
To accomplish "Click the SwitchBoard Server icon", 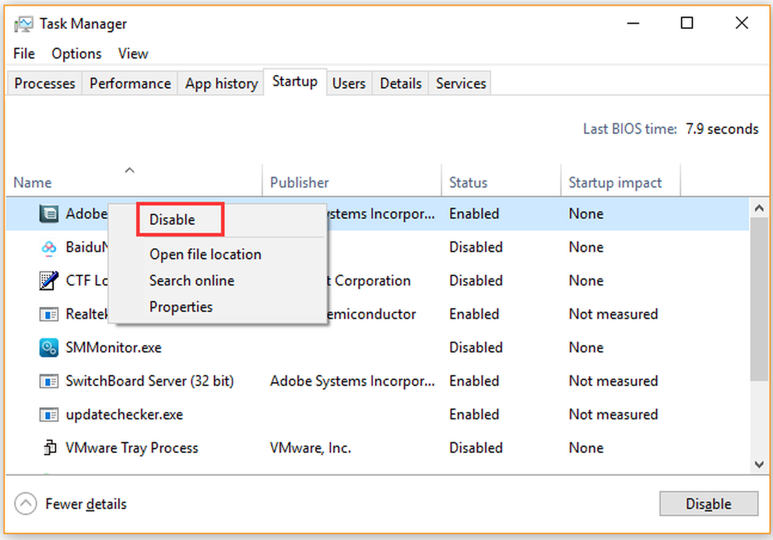I will point(49,381).
